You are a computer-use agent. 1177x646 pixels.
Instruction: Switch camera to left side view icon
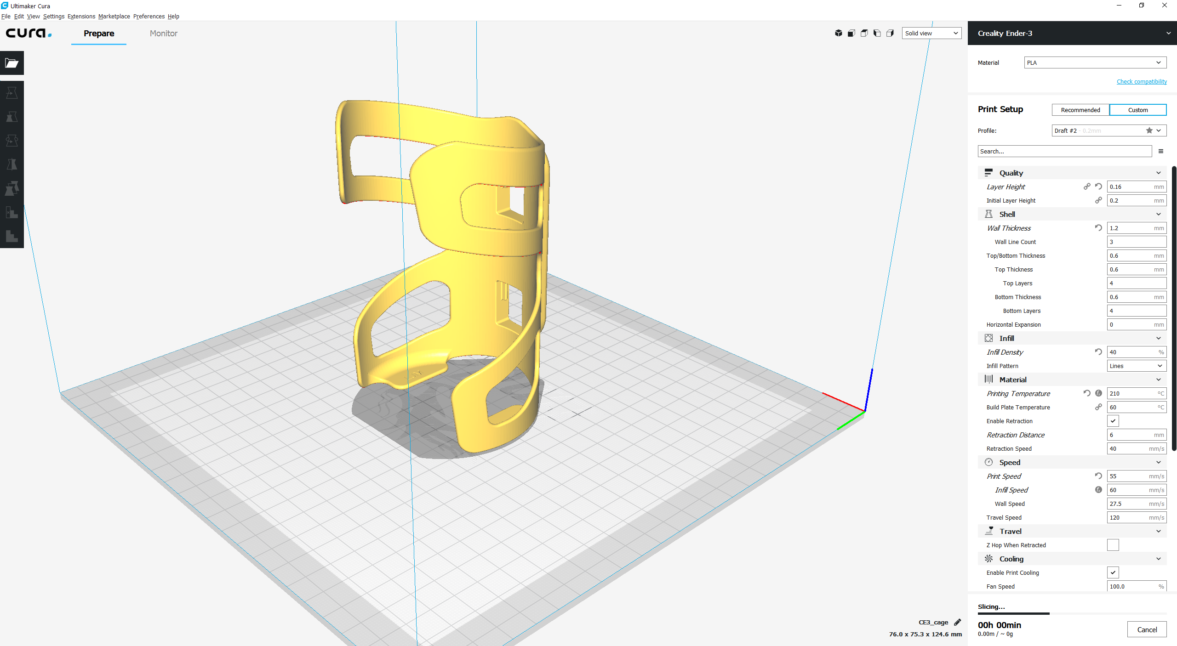(x=877, y=33)
